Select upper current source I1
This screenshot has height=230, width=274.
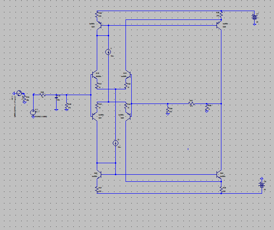click(108, 52)
